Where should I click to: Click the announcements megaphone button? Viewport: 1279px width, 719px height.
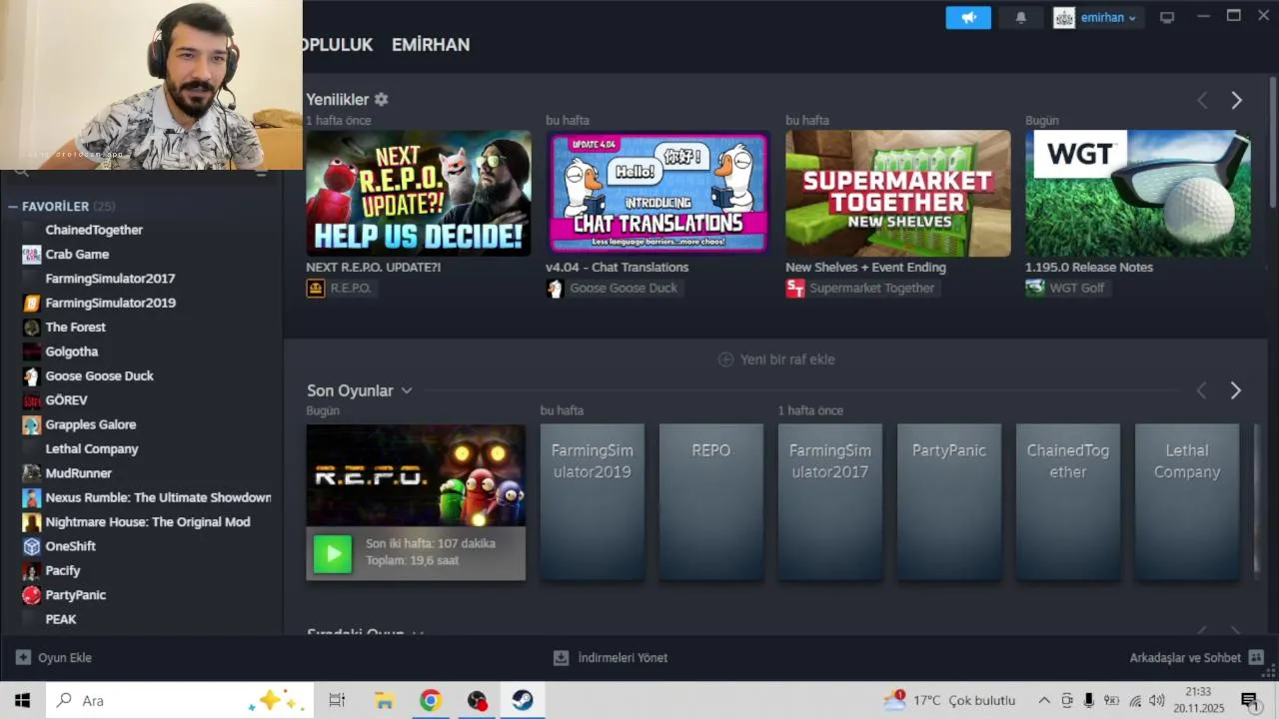(x=968, y=18)
